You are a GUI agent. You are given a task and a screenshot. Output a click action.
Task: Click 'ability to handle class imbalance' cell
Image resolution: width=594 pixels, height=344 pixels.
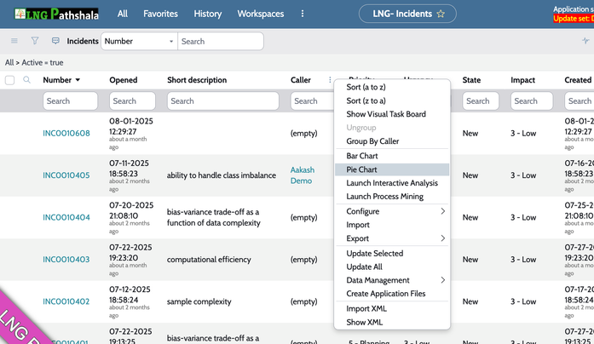(222, 175)
